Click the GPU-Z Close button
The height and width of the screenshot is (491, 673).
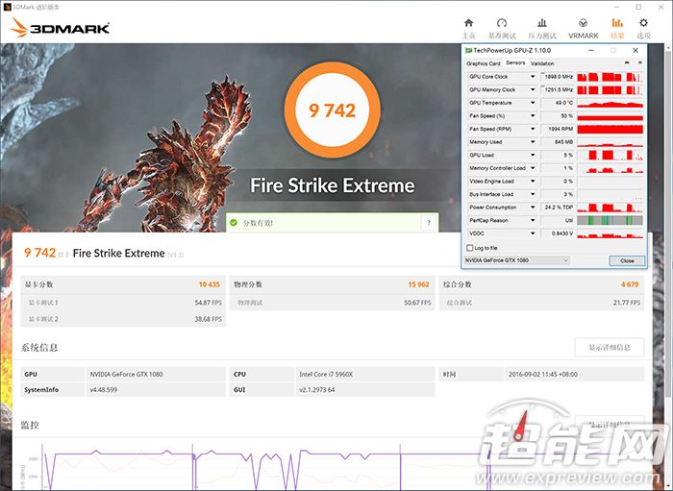point(627,260)
